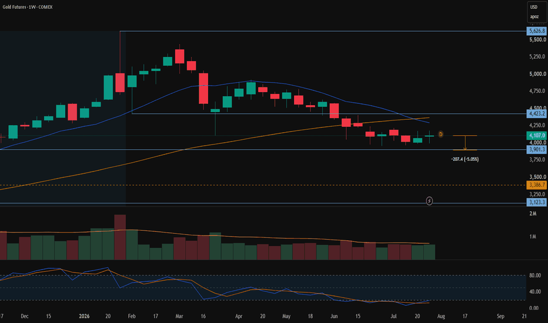Click the 40.00 oscillator axis label

tap(535, 291)
